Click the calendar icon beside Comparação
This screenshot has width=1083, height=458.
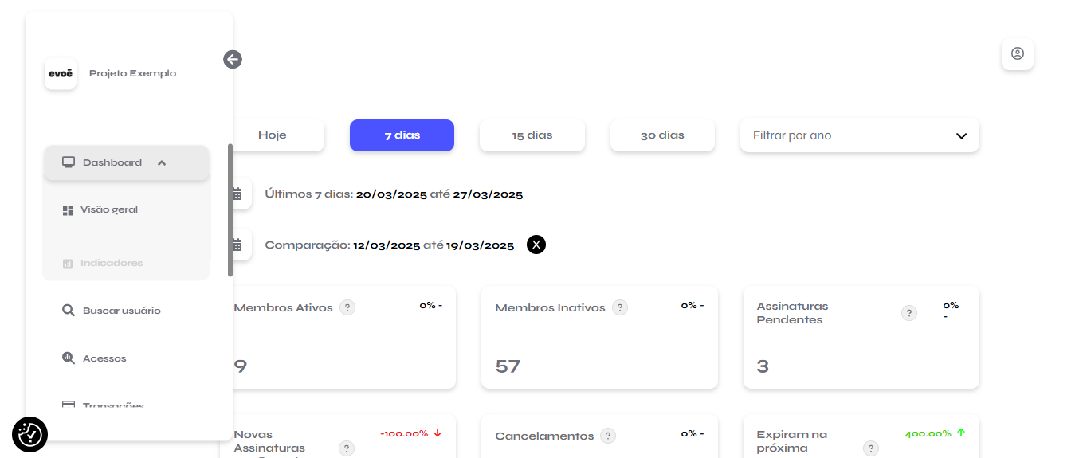click(x=237, y=245)
